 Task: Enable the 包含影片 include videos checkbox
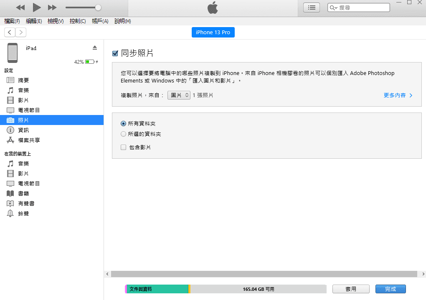pyautogui.click(x=123, y=147)
